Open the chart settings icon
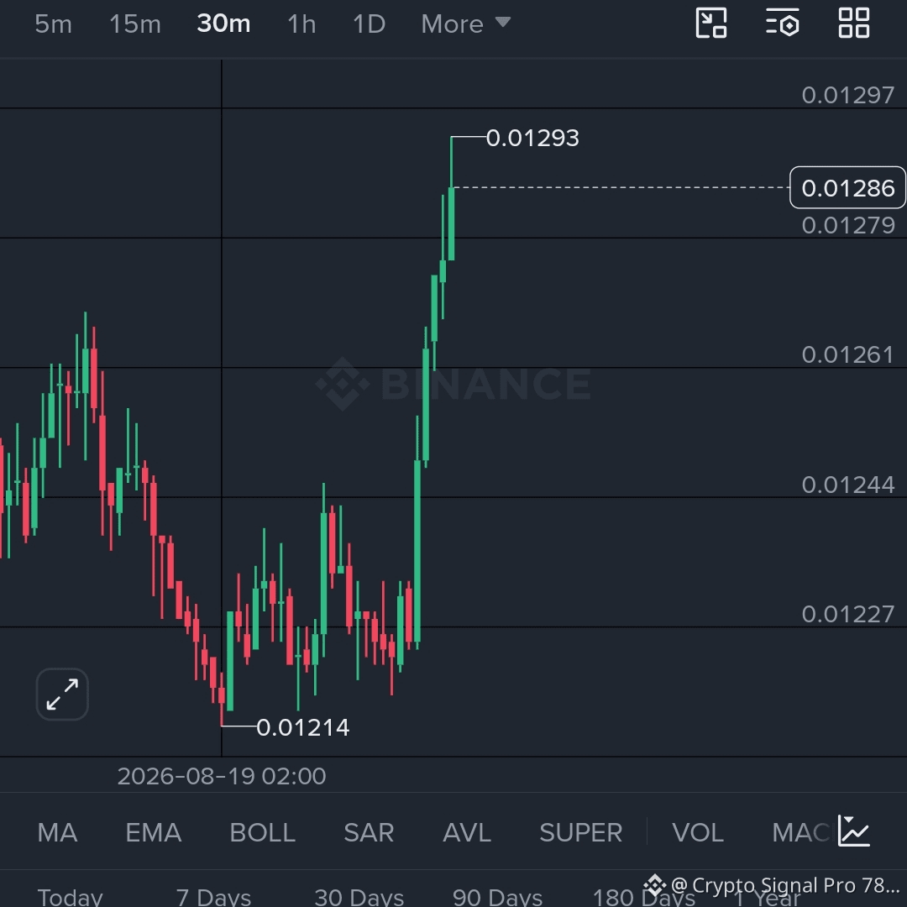Image resolution: width=907 pixels, height=907 pixels. pos(783,24)
